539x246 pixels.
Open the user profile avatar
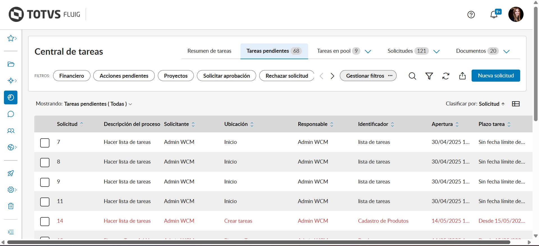pyautogui.click(x=516, y=14)
